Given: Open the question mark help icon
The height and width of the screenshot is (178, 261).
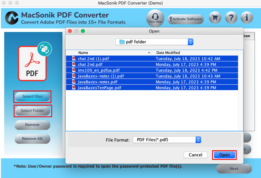Looking at the screenshot, I should (x=231, y=18).
